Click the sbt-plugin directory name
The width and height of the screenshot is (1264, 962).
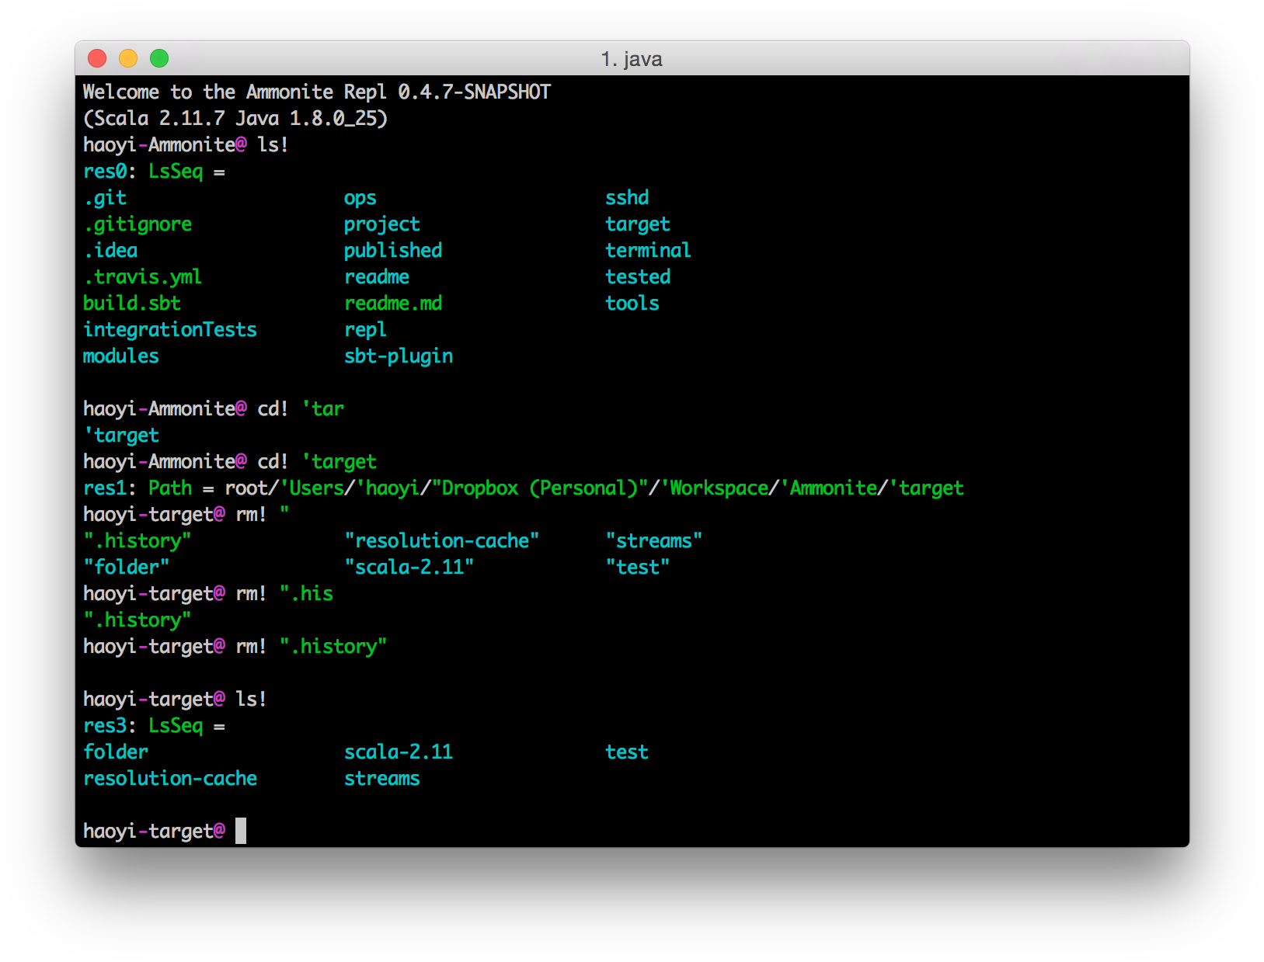click(x=399, y=356)
